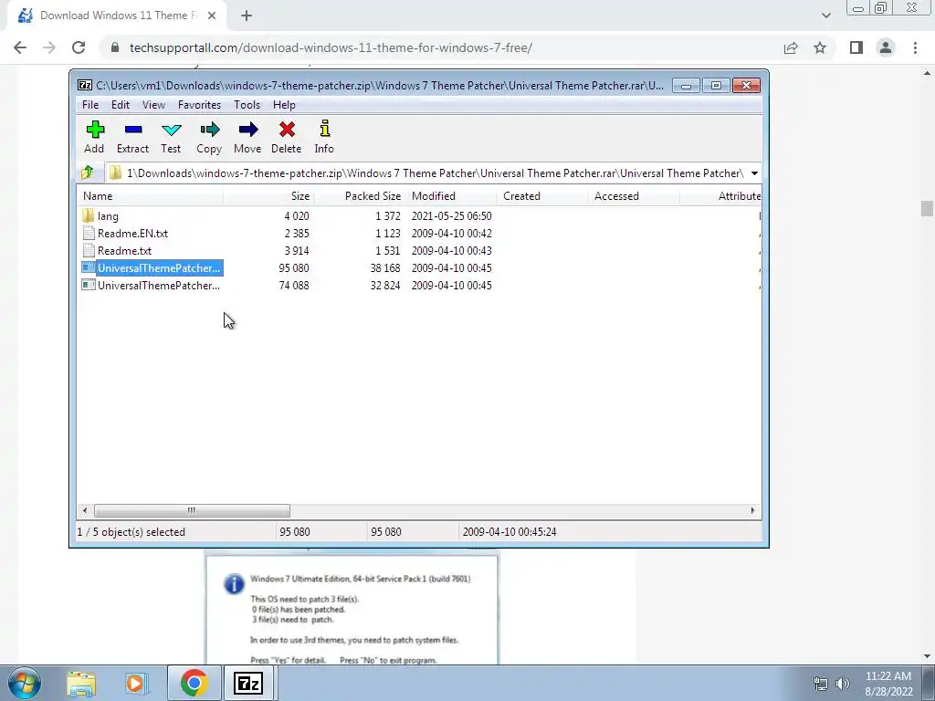
Task: Expand the 7-Zip address path dropdown
Action: tap(754, 173)
